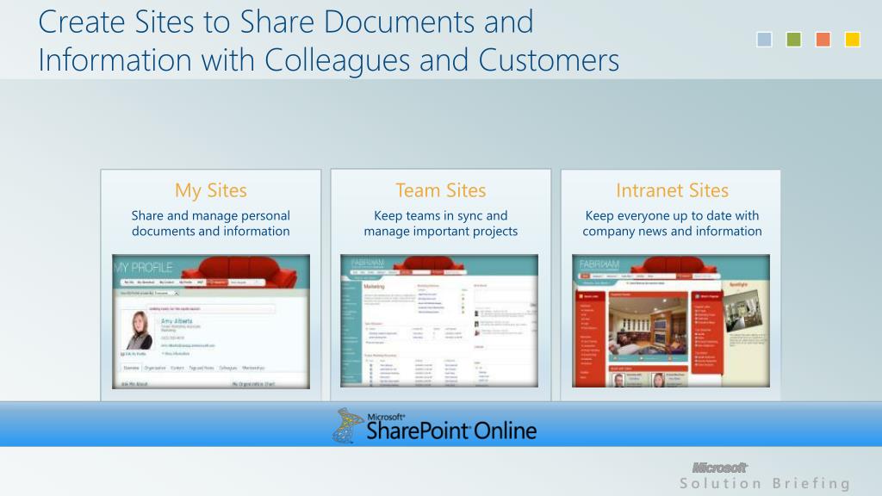Select the My Sites heading
The height and width of the screenshot is (496, 882).
click(211, 190)
